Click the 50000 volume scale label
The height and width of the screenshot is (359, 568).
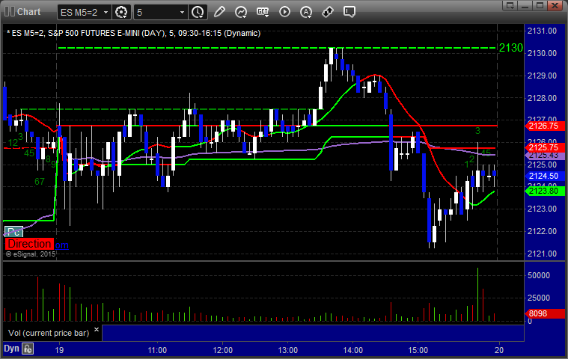tap(539, 275)
